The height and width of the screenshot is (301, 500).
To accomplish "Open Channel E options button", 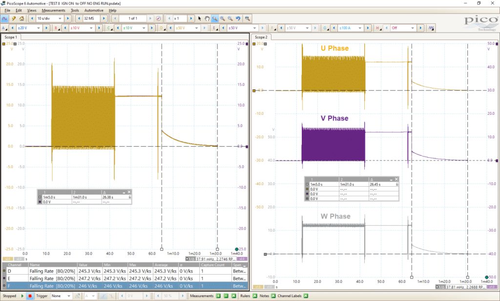I will (215, 28).
